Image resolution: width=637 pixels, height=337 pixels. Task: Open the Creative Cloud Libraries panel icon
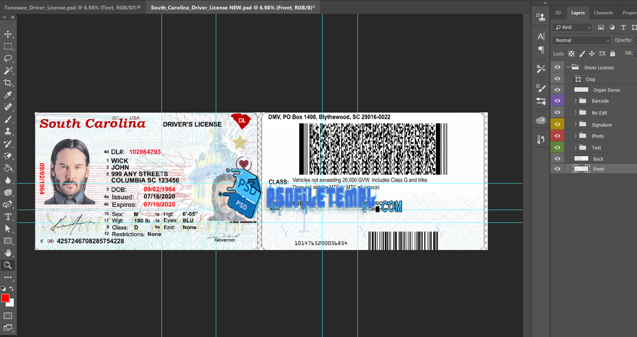pyautogui.click(x=541, y=120)
